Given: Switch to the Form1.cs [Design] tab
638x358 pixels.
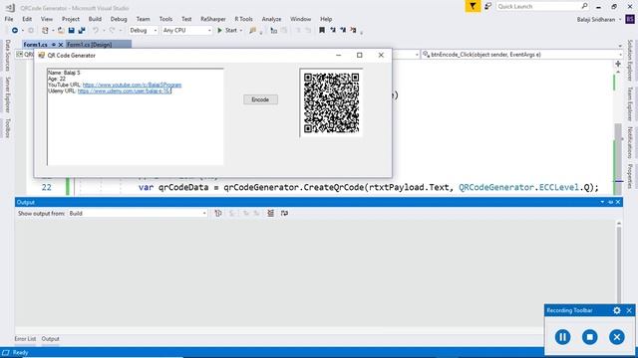Looking at the screenshot, I should [x=90, y=45].
